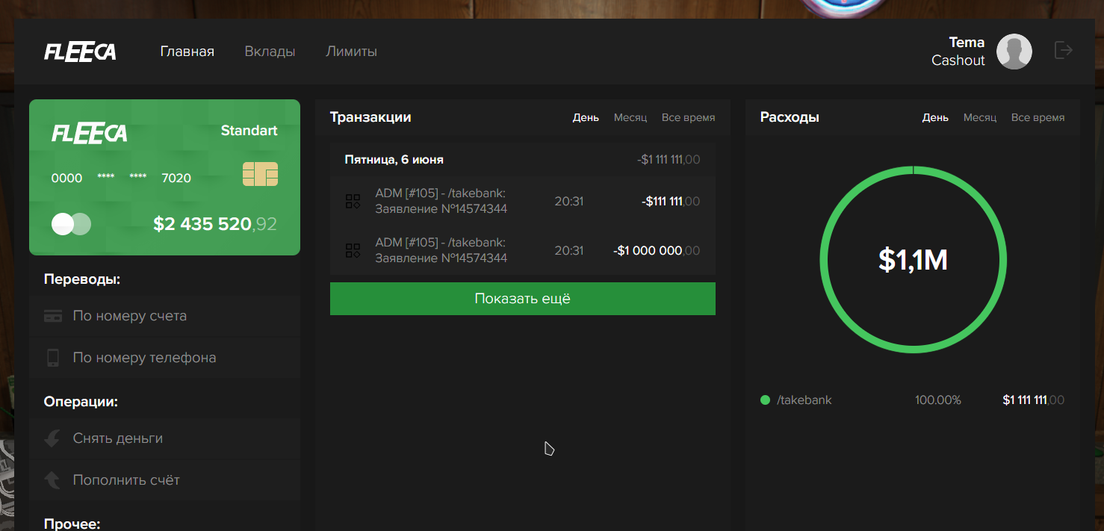The width and height of the screenshot is (1104, 531).
Task: Open the Главная tab
Action: [x=187, y=52]
